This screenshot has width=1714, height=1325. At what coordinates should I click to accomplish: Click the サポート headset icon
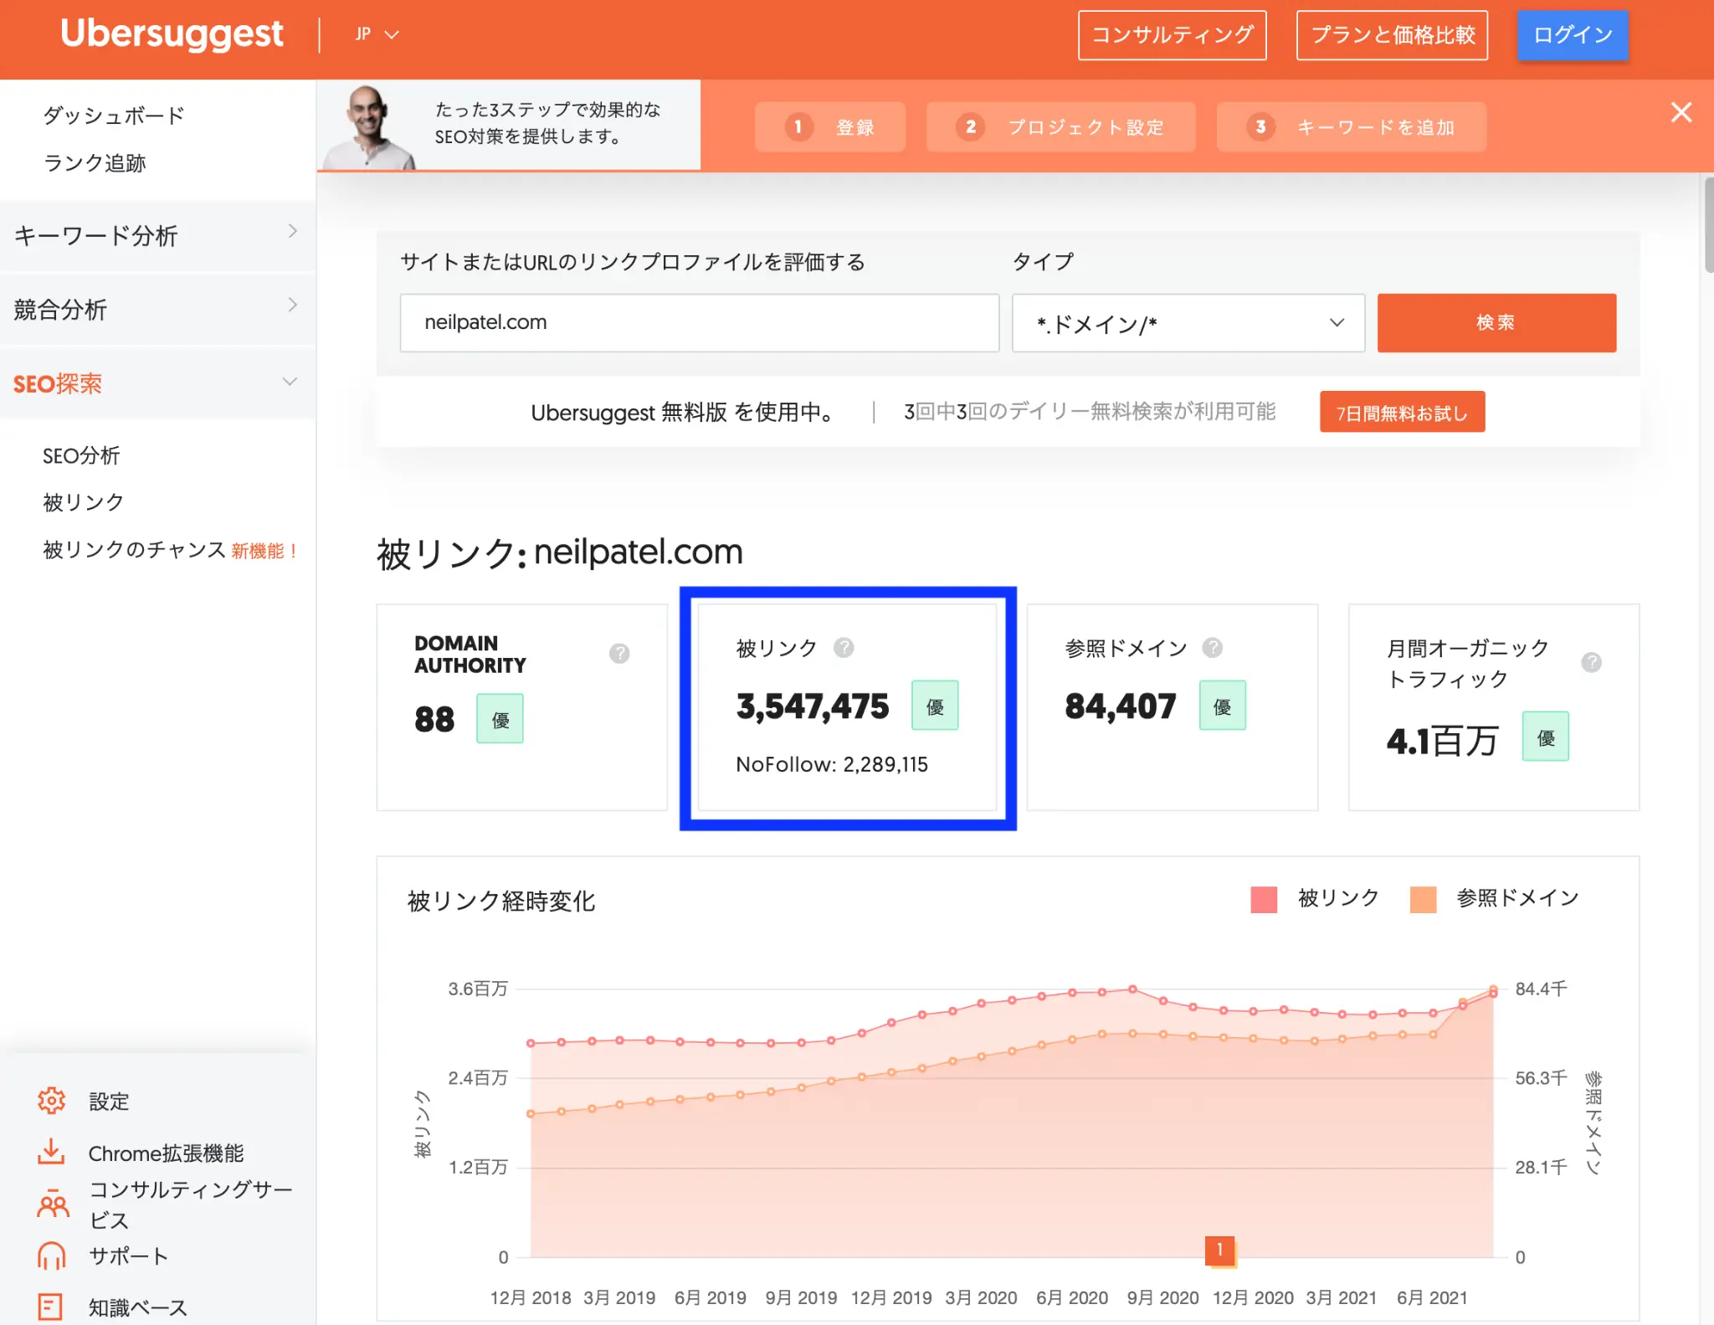(52, 1256)
